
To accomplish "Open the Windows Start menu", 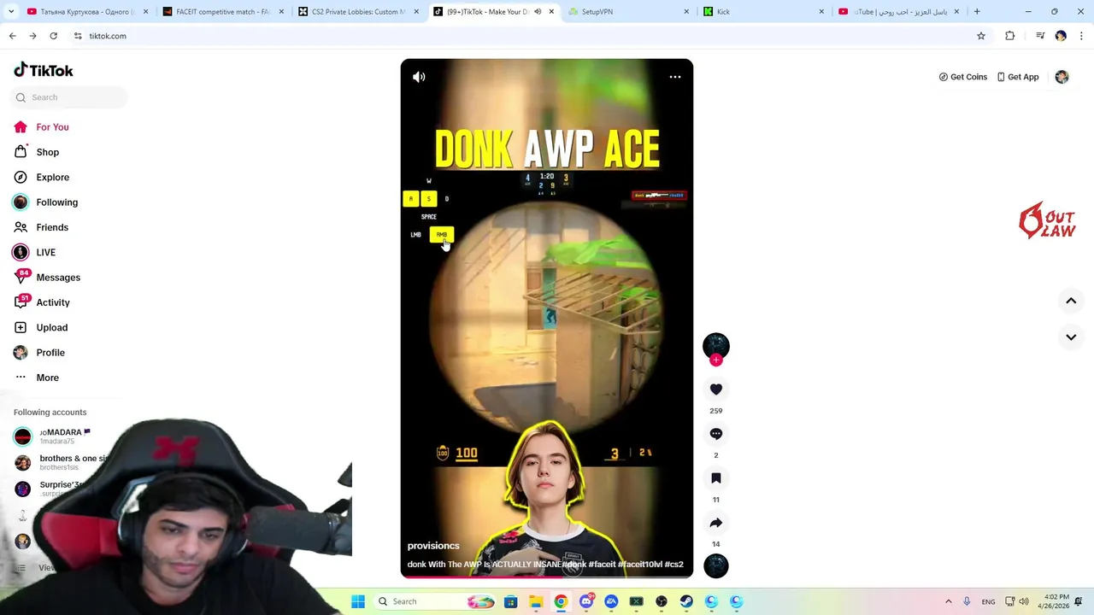I will [x=358, y=601].
